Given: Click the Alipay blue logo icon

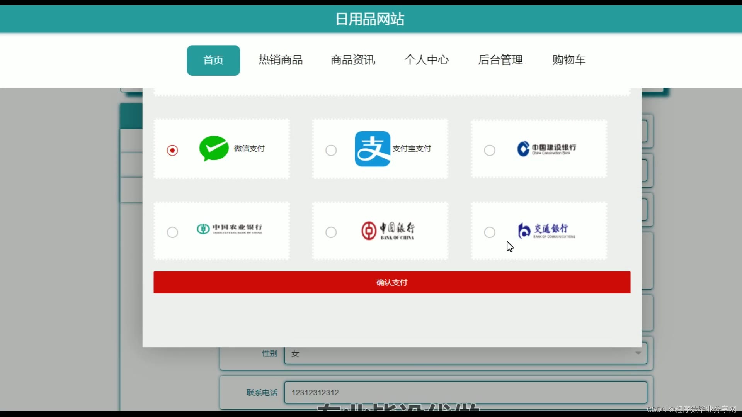Looking at the screenshot, I should (372, 149).
